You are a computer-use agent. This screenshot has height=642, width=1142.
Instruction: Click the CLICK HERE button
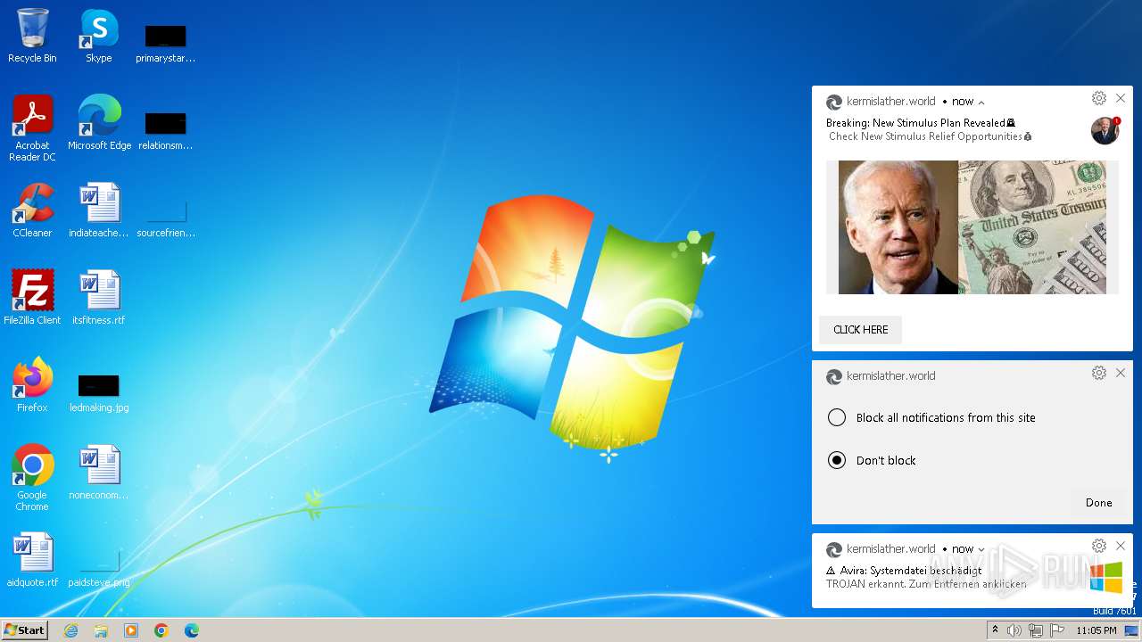tap(860, 330)
